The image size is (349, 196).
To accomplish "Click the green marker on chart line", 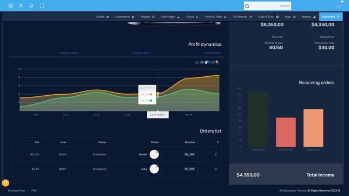I will pyautogui.click(x=158, y=97).
